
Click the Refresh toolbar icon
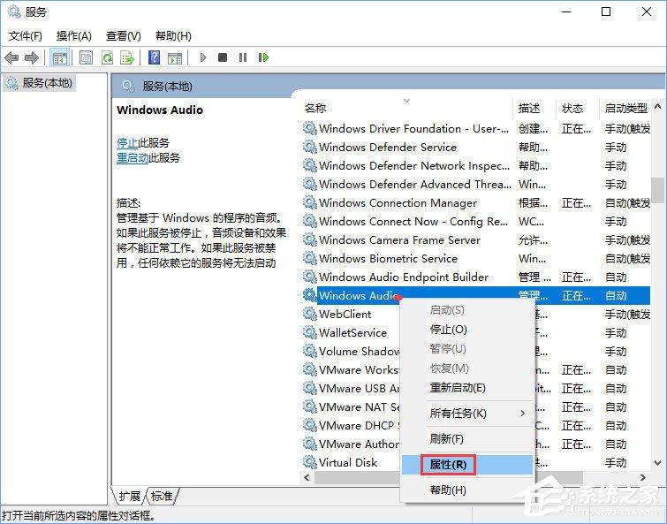pyautogui.click(x=107, y=57)
